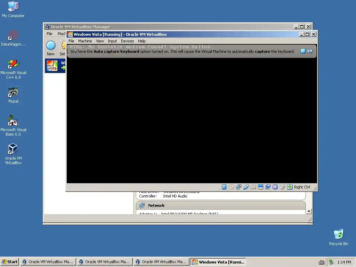Image resolution: width=356 pixels, height=267 pixels.
Task: Click the tray icon beside the clock
Action: pyautogui.click(x=331, y=262)
